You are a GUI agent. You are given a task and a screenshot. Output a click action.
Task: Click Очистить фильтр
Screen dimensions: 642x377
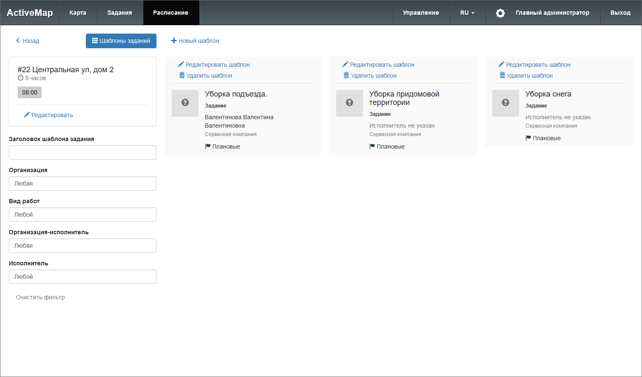pyautogui.click(x=40, y=297)
